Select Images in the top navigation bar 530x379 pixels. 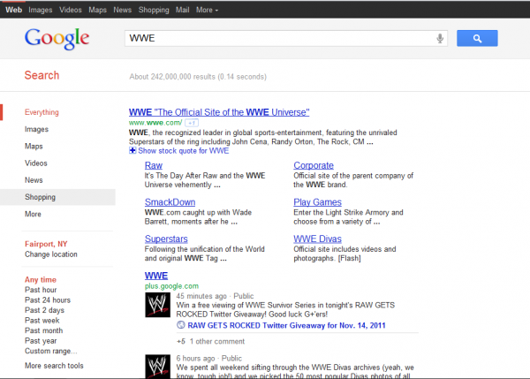tap(40, 10)
